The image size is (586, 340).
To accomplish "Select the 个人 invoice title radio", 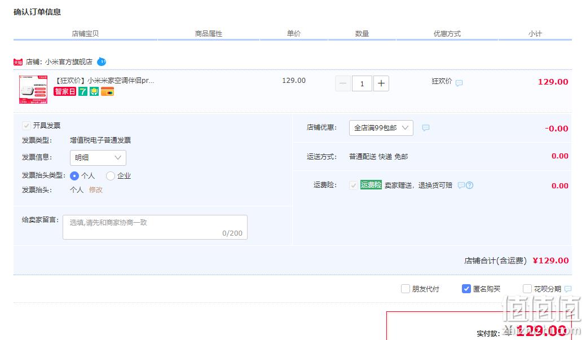I will tap(74, 175).
